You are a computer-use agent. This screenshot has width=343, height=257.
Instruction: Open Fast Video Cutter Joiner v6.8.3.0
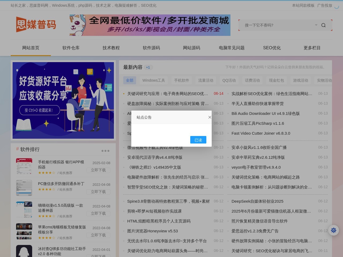[261, 133]
